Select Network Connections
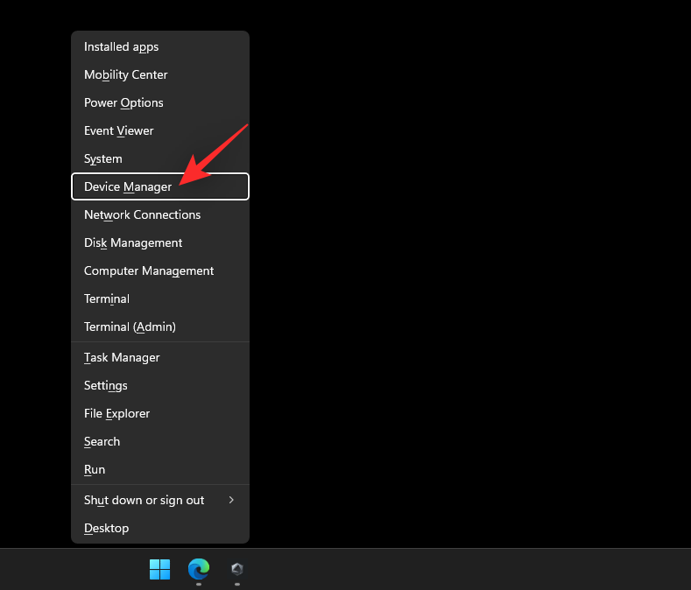 click(x=143, y=214)
